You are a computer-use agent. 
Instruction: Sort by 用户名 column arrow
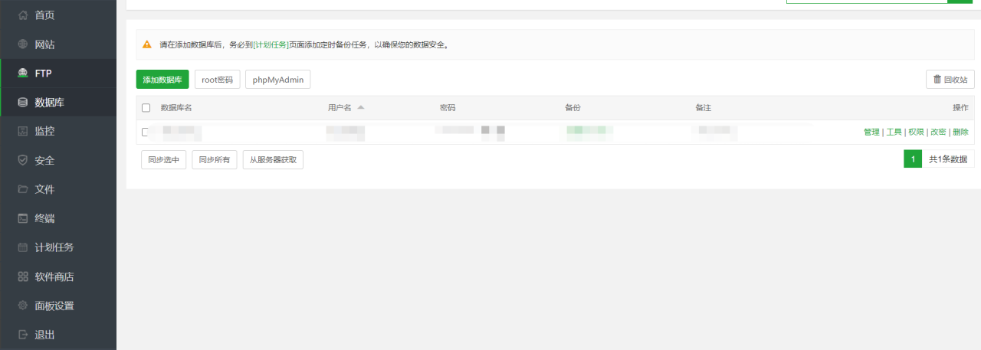point(361,107)
